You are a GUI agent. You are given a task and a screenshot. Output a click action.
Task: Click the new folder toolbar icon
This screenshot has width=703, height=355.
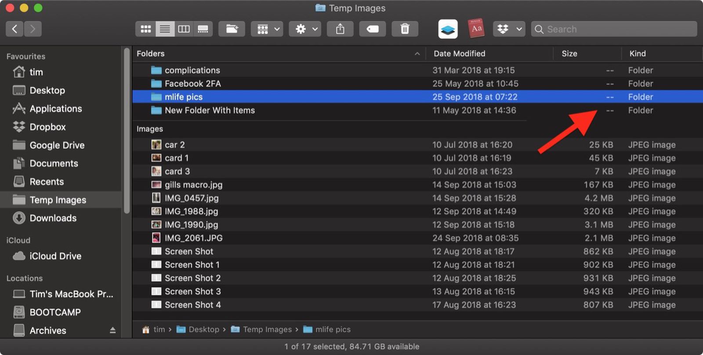pos(232,29)
